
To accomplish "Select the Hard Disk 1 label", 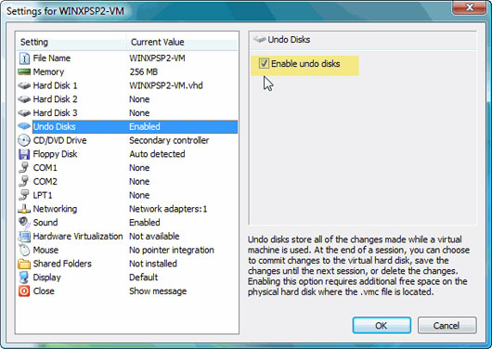I will click(x=55, y=85).
